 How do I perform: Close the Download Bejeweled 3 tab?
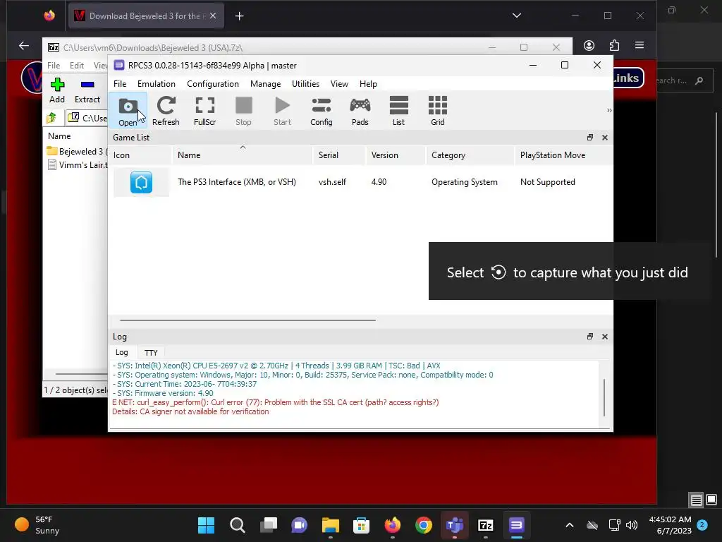tap(213, 16)
